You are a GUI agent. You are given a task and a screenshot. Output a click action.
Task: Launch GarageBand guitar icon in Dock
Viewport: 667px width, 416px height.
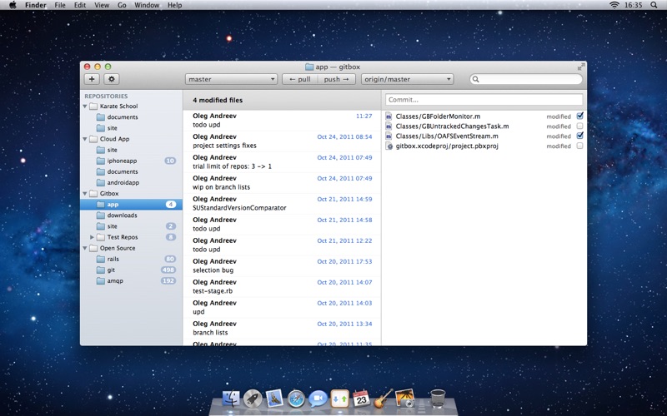(384, 399)
